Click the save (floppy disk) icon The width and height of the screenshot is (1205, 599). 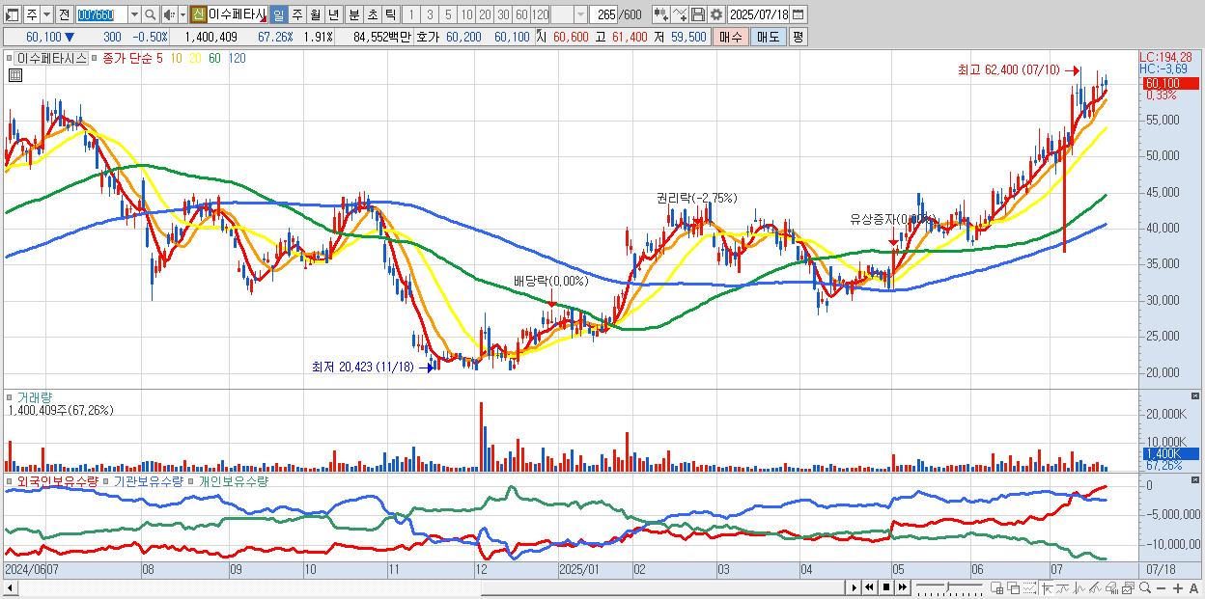coord(698,14)
